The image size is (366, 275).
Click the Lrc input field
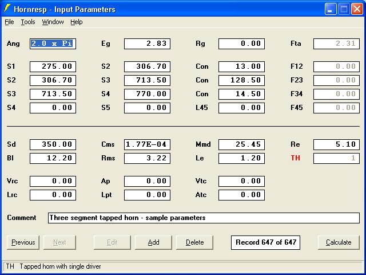53,195
